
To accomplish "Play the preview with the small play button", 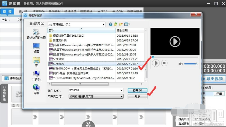I will click(x=156, y=63).
